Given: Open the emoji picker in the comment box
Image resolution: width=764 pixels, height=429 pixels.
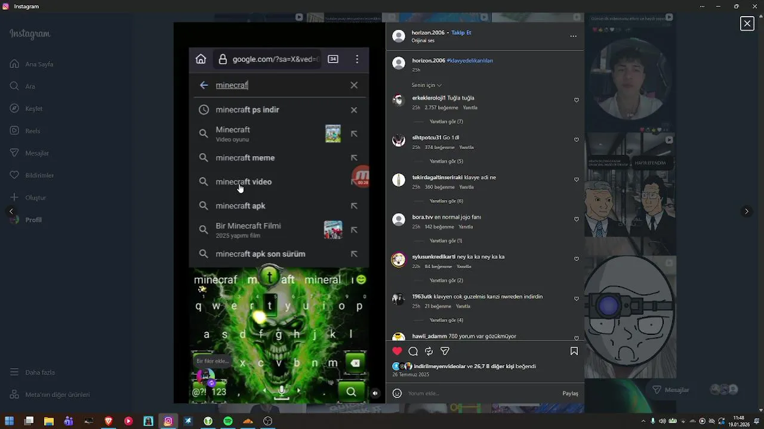Looking at the screenshot, I should (397, 393).
